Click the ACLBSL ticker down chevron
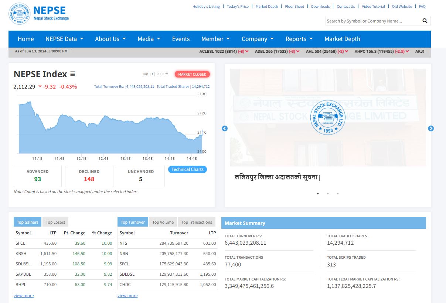This screenshot has height=303, width=446. point(247,51)
